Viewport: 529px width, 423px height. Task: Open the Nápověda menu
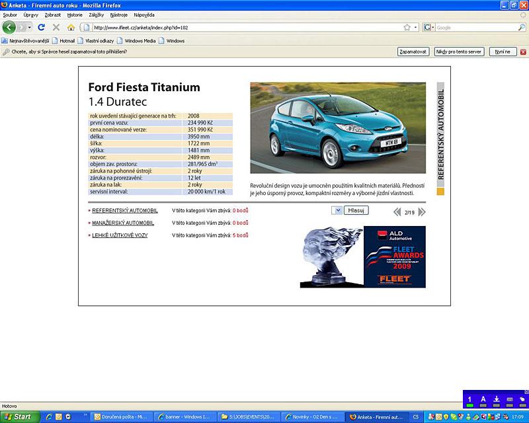click(144, 15)
